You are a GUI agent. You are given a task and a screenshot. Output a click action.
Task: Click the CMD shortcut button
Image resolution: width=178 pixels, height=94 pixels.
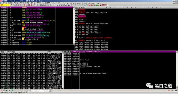(93, 4)
